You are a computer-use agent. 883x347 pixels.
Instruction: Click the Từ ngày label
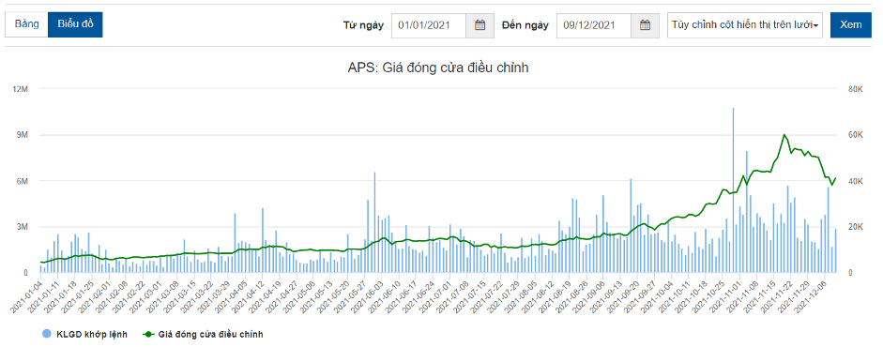363,25
